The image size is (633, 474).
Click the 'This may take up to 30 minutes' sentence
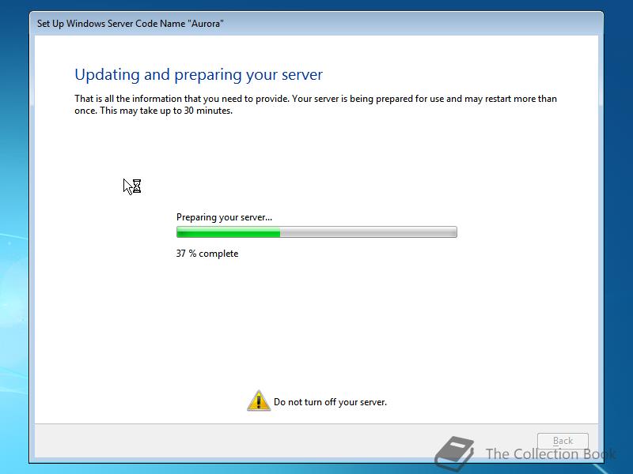click(166, 111)
